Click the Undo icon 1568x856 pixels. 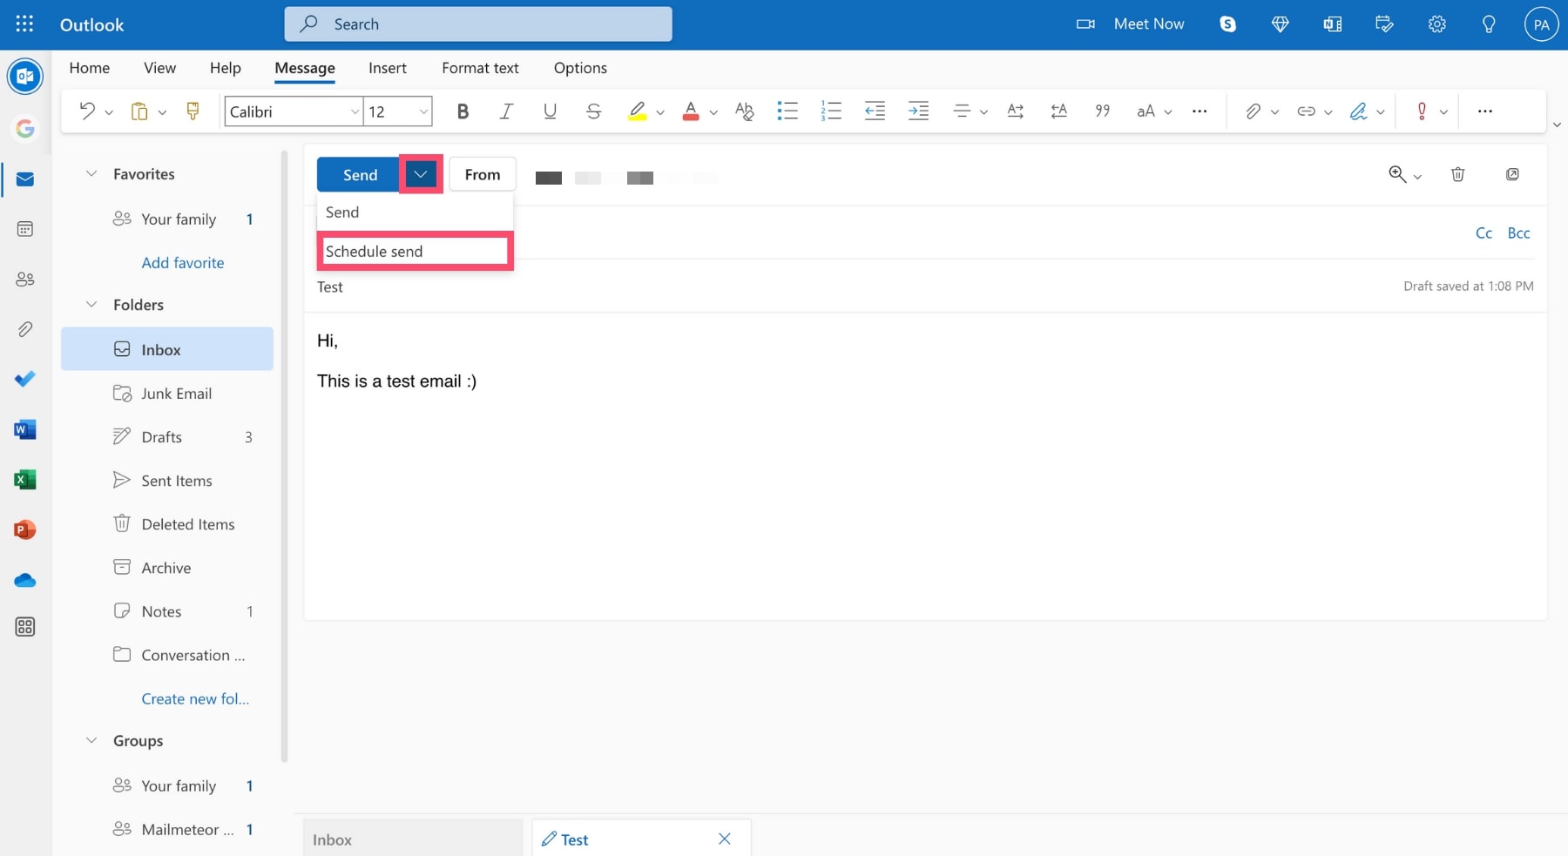pyautogui.click(x=86, y=111)
